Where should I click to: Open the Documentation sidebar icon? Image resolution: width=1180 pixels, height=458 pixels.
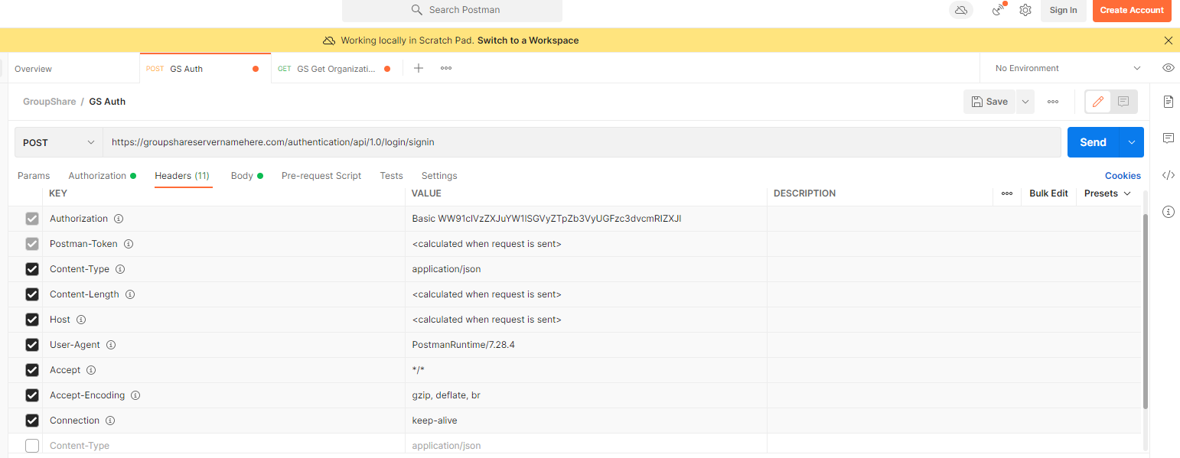click(1169, 102)
